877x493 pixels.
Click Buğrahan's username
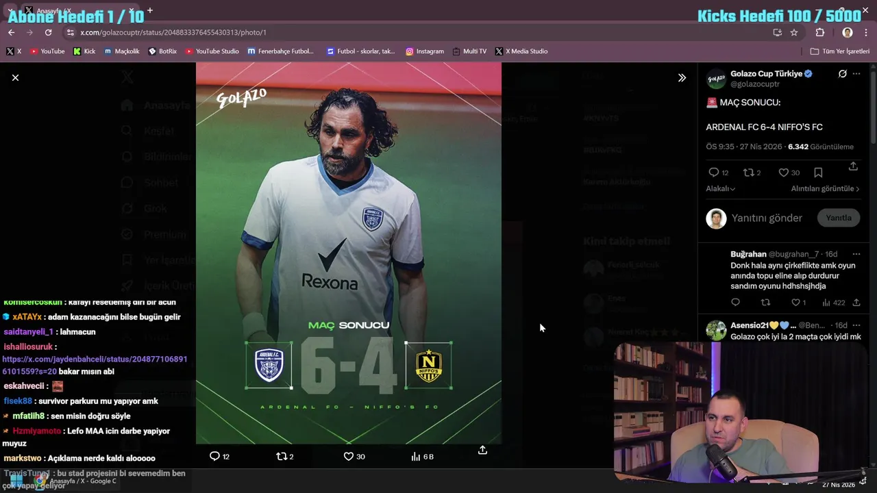click(x=748, y=254)
